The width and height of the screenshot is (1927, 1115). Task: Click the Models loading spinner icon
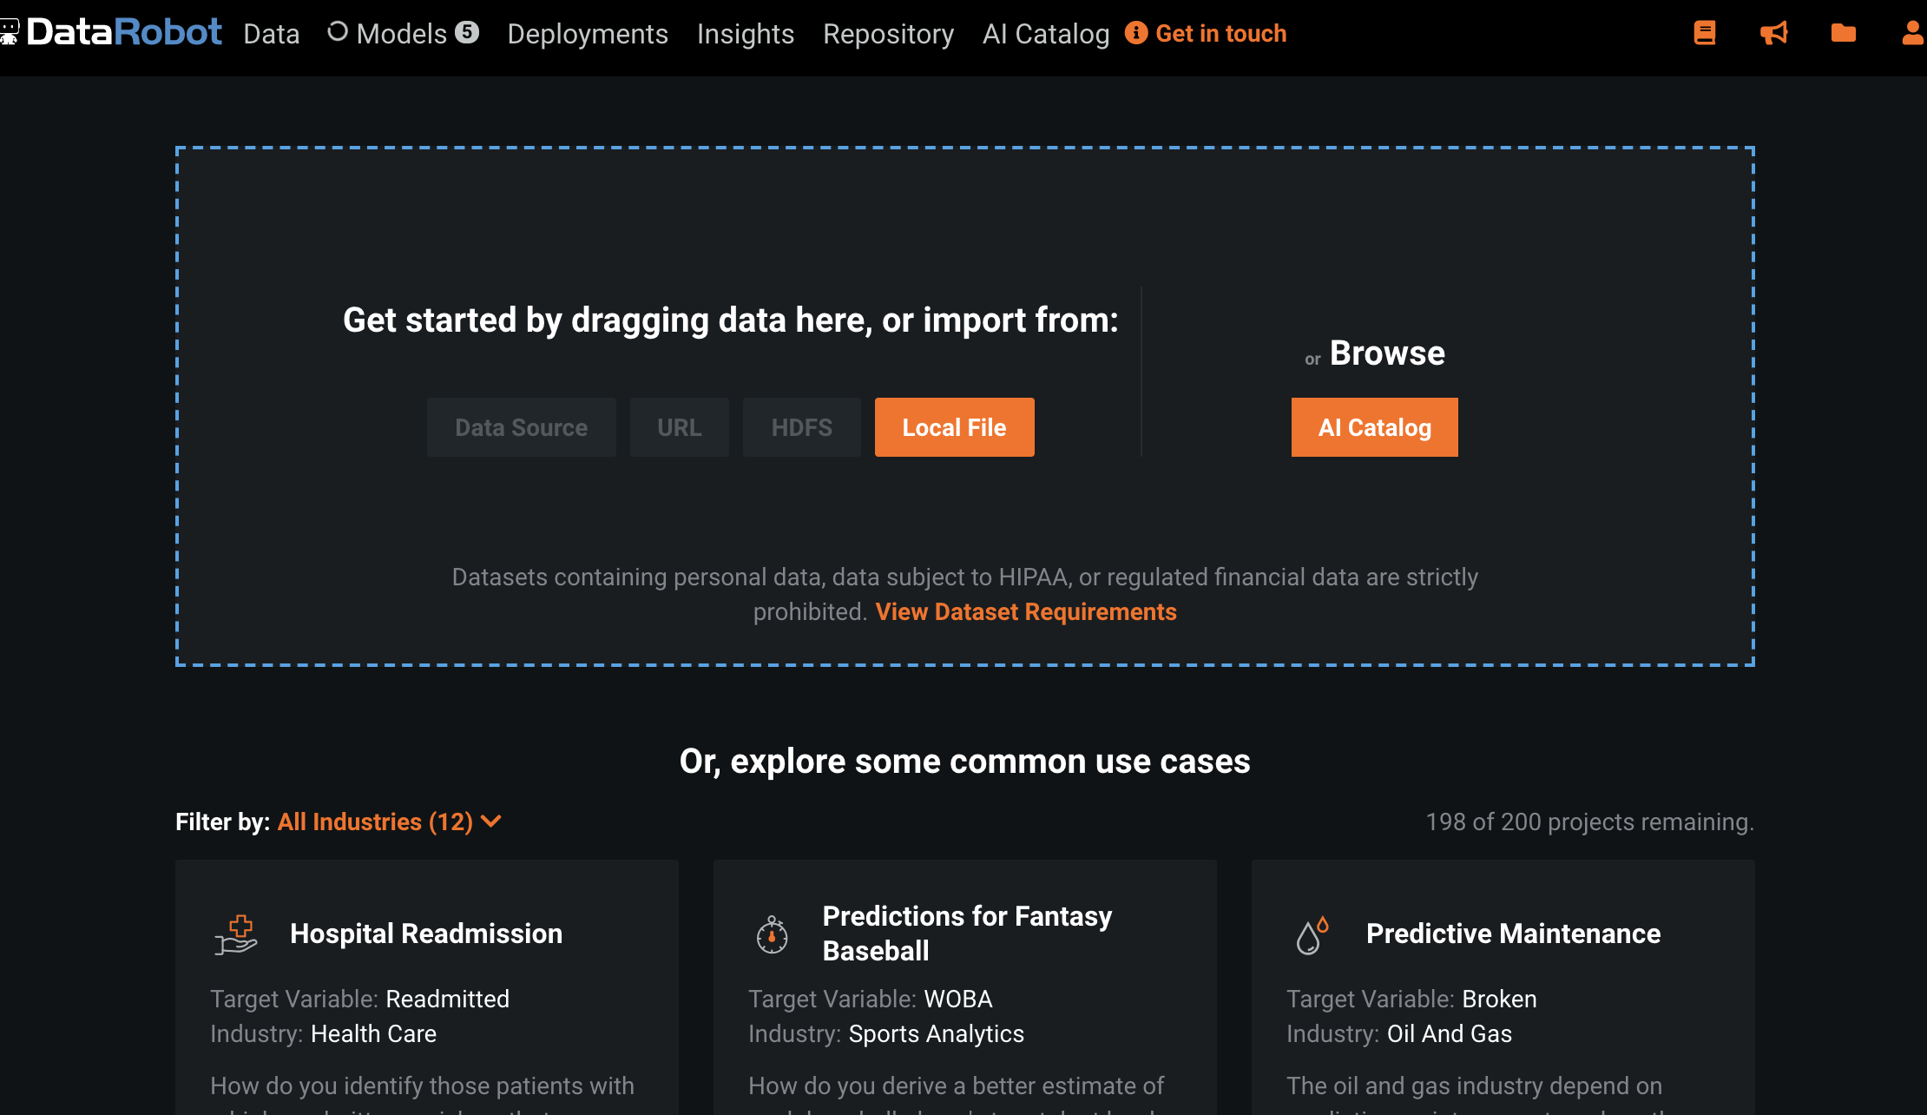338,32
